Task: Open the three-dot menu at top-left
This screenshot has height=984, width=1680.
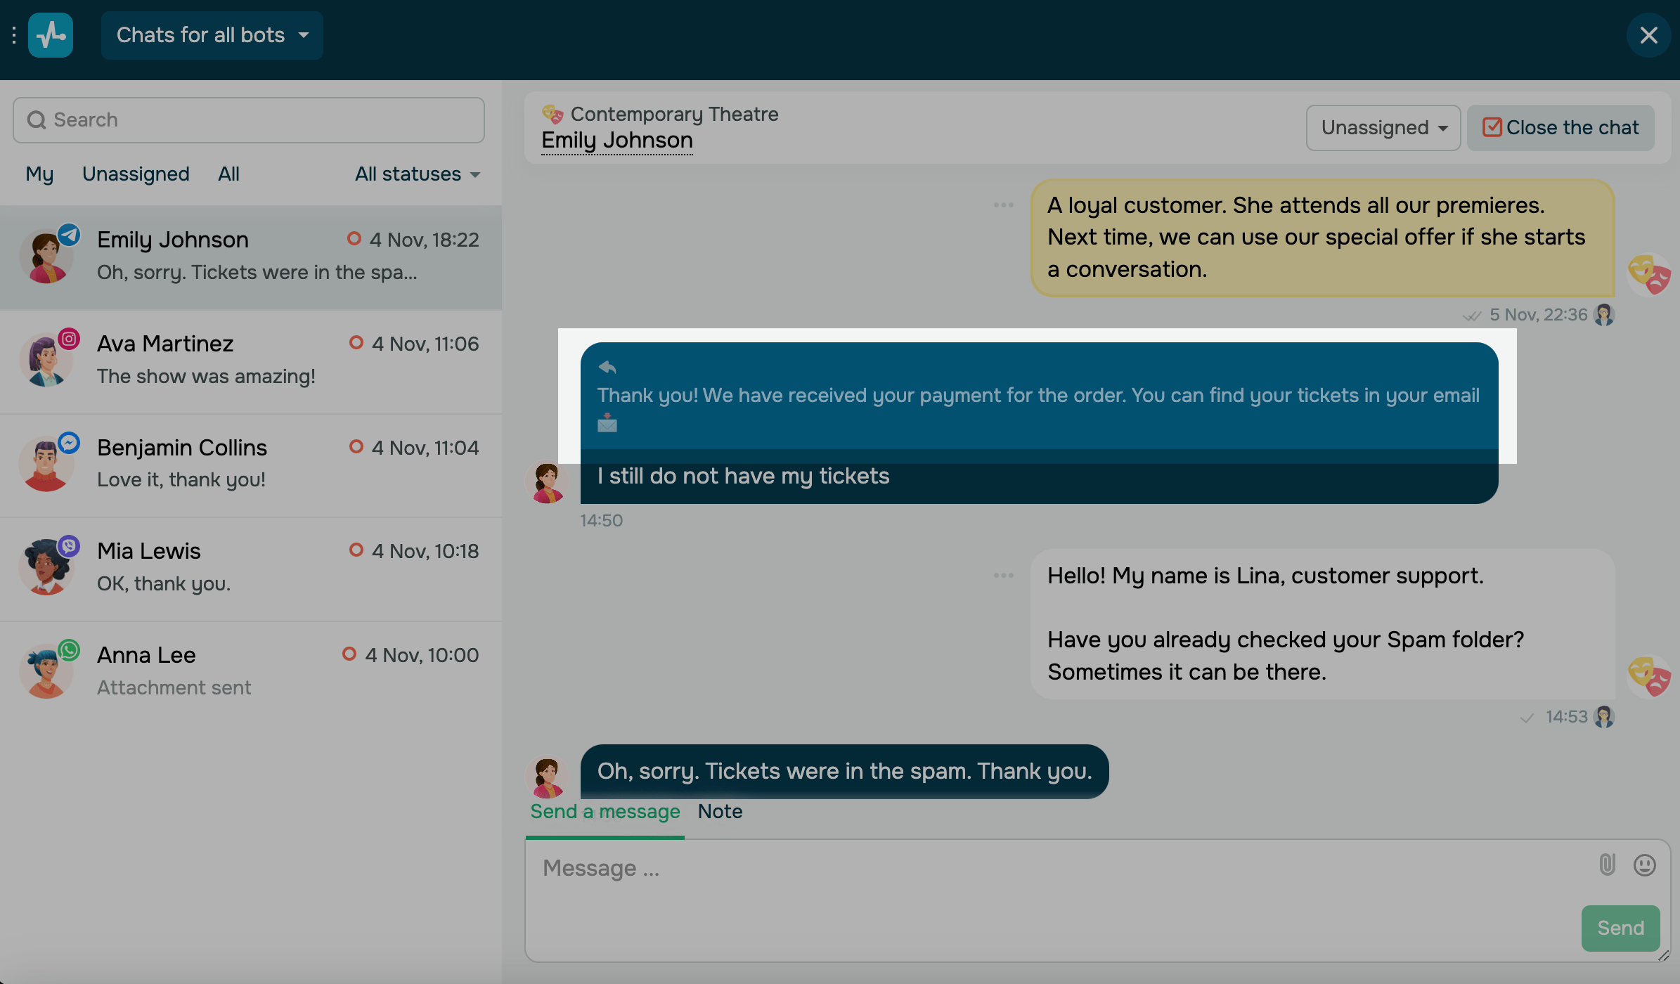Action: [14, 35]
